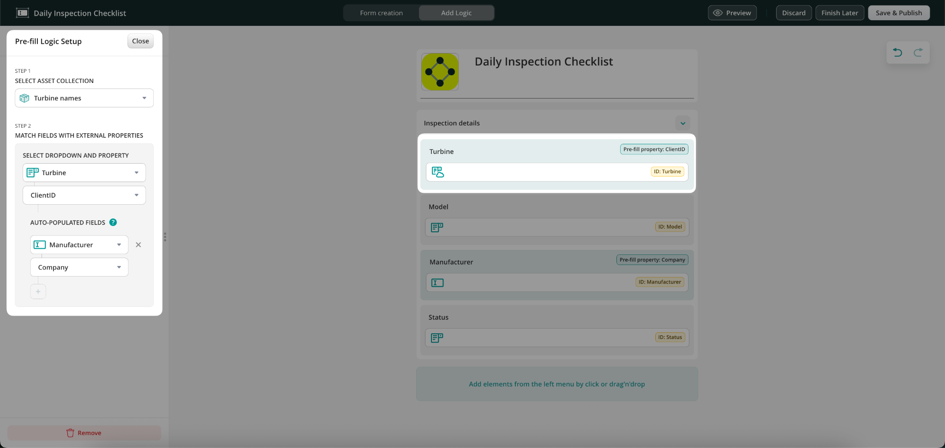The image size is (945, 448).
Task: Click the help question mark icon
Action: pos(113,223)
